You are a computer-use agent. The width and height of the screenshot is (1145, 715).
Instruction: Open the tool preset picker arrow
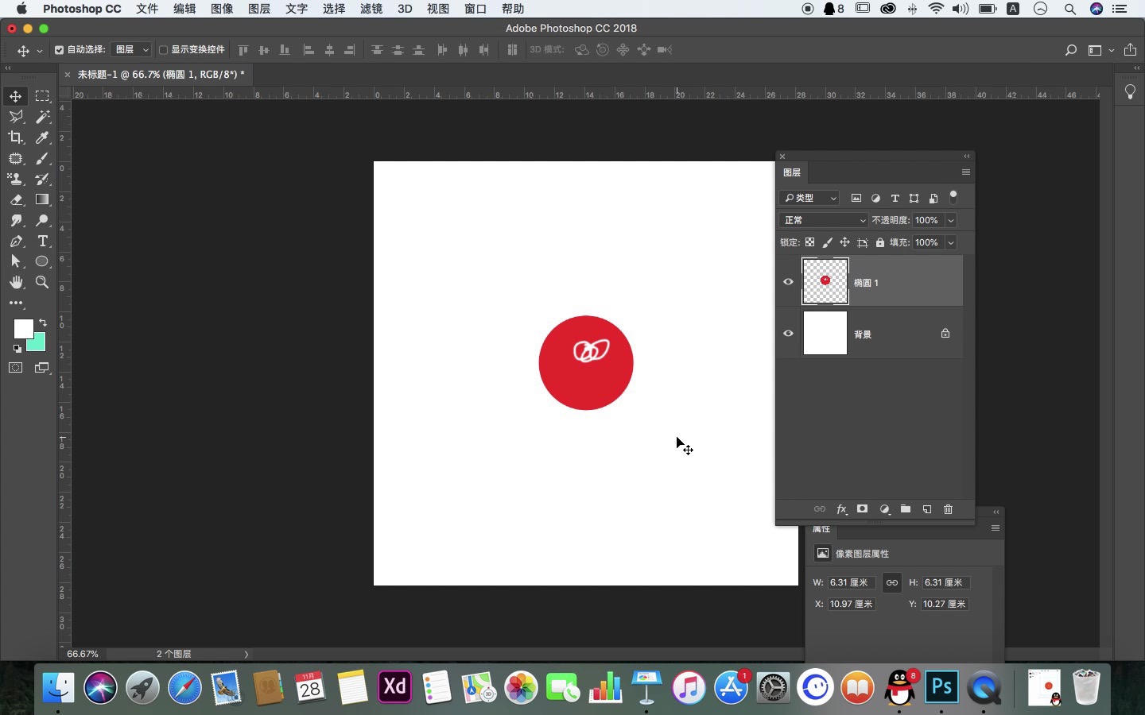pos(39,51)
